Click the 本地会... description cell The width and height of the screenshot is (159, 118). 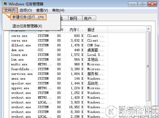pyautogui.click(x=95, y=59)
